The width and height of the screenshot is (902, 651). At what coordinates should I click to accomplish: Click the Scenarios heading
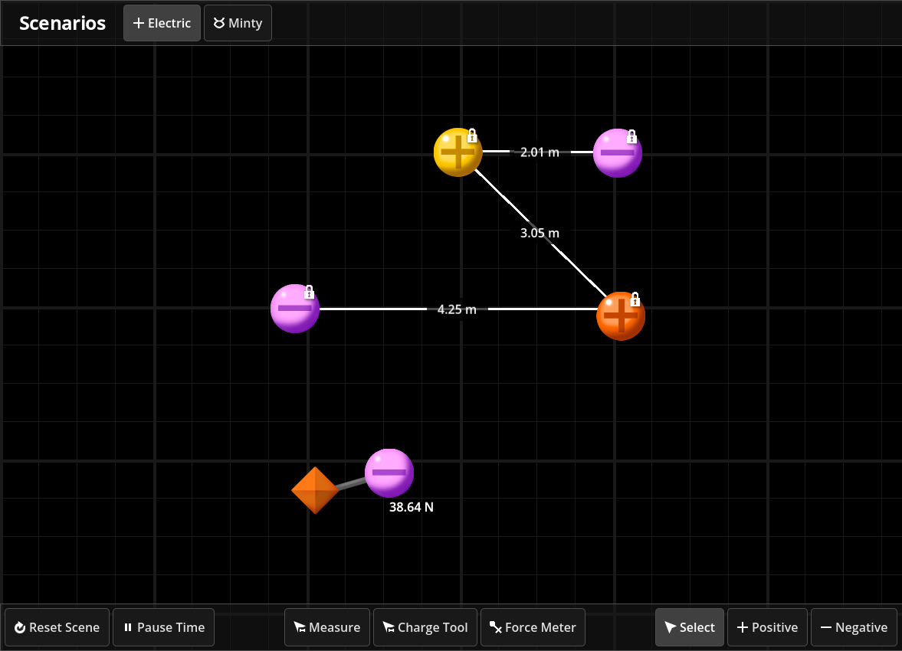coord(63,23)
